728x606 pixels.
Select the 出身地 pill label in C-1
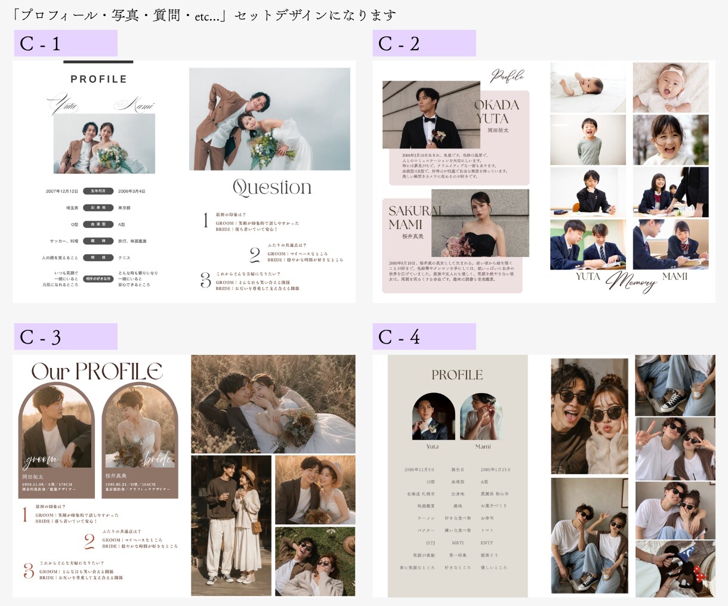coord(98,208)
